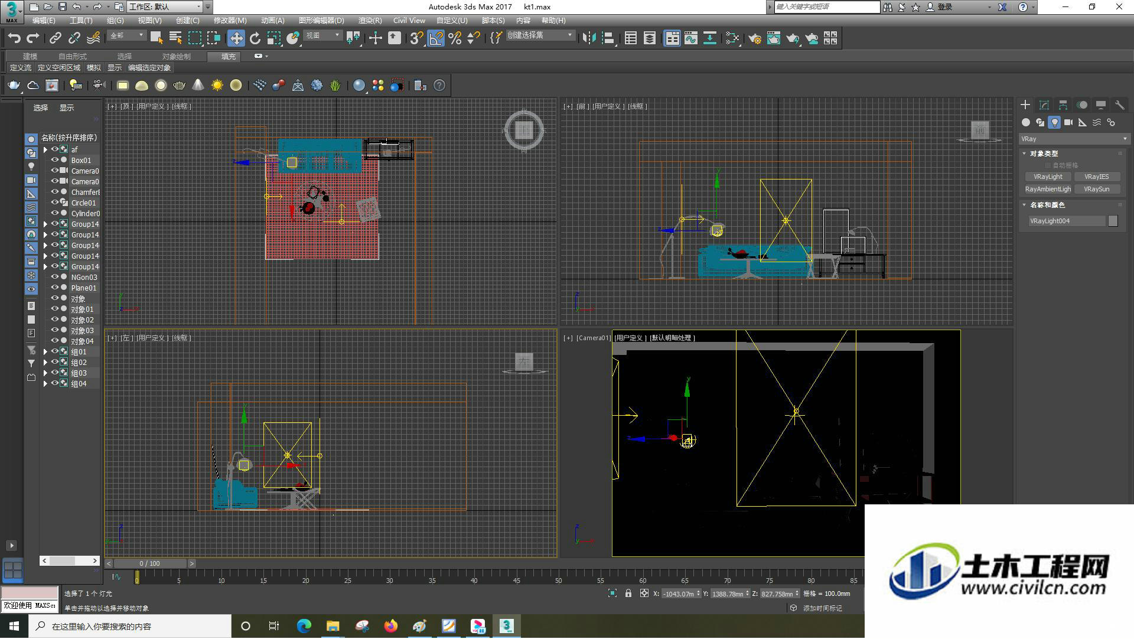Click the VRayIES button
Viewport: 1134px width, 639px height.
tap(1097, 177)
